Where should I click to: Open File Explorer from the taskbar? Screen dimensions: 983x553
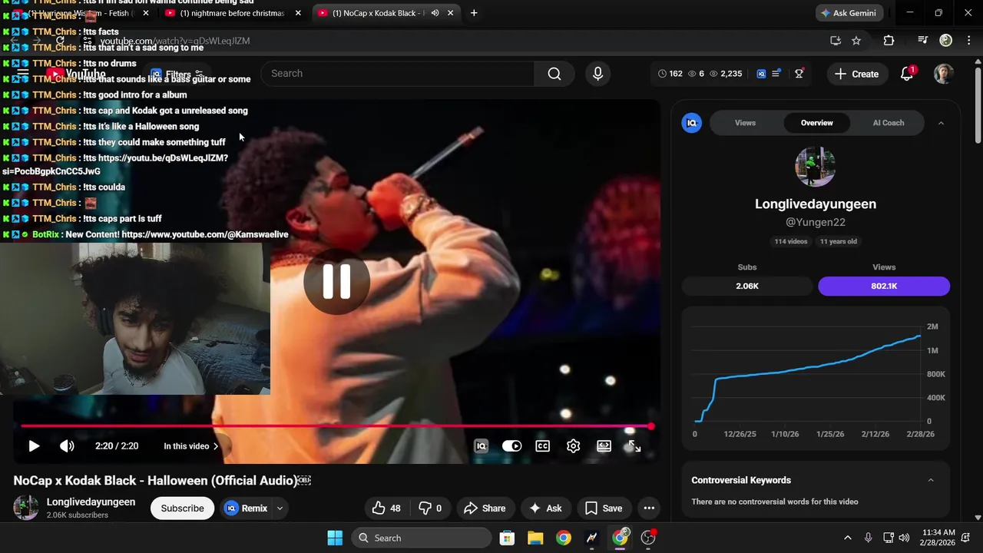pyautogui.click(x=535, y=538)
